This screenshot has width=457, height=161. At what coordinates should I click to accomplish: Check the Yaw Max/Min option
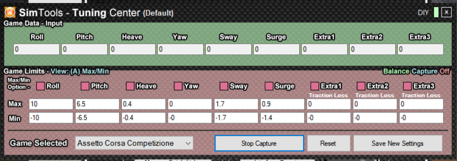(x=178, y=86)
